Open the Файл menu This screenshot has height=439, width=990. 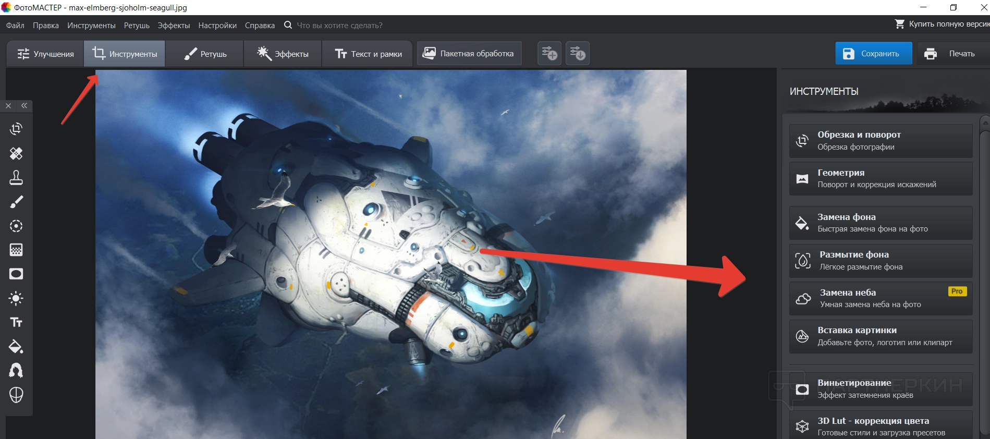click(x=15, y=26)
